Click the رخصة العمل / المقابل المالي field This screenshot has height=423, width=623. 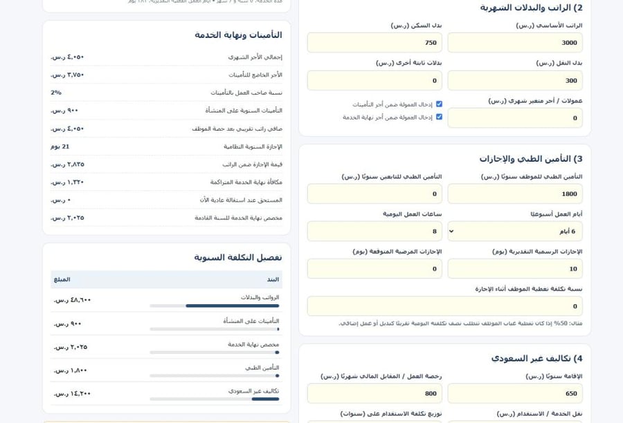coord(374,393)
